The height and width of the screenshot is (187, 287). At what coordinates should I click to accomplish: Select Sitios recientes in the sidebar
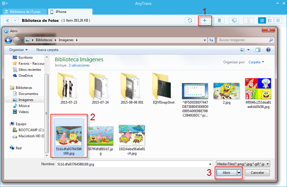[27, 70]
